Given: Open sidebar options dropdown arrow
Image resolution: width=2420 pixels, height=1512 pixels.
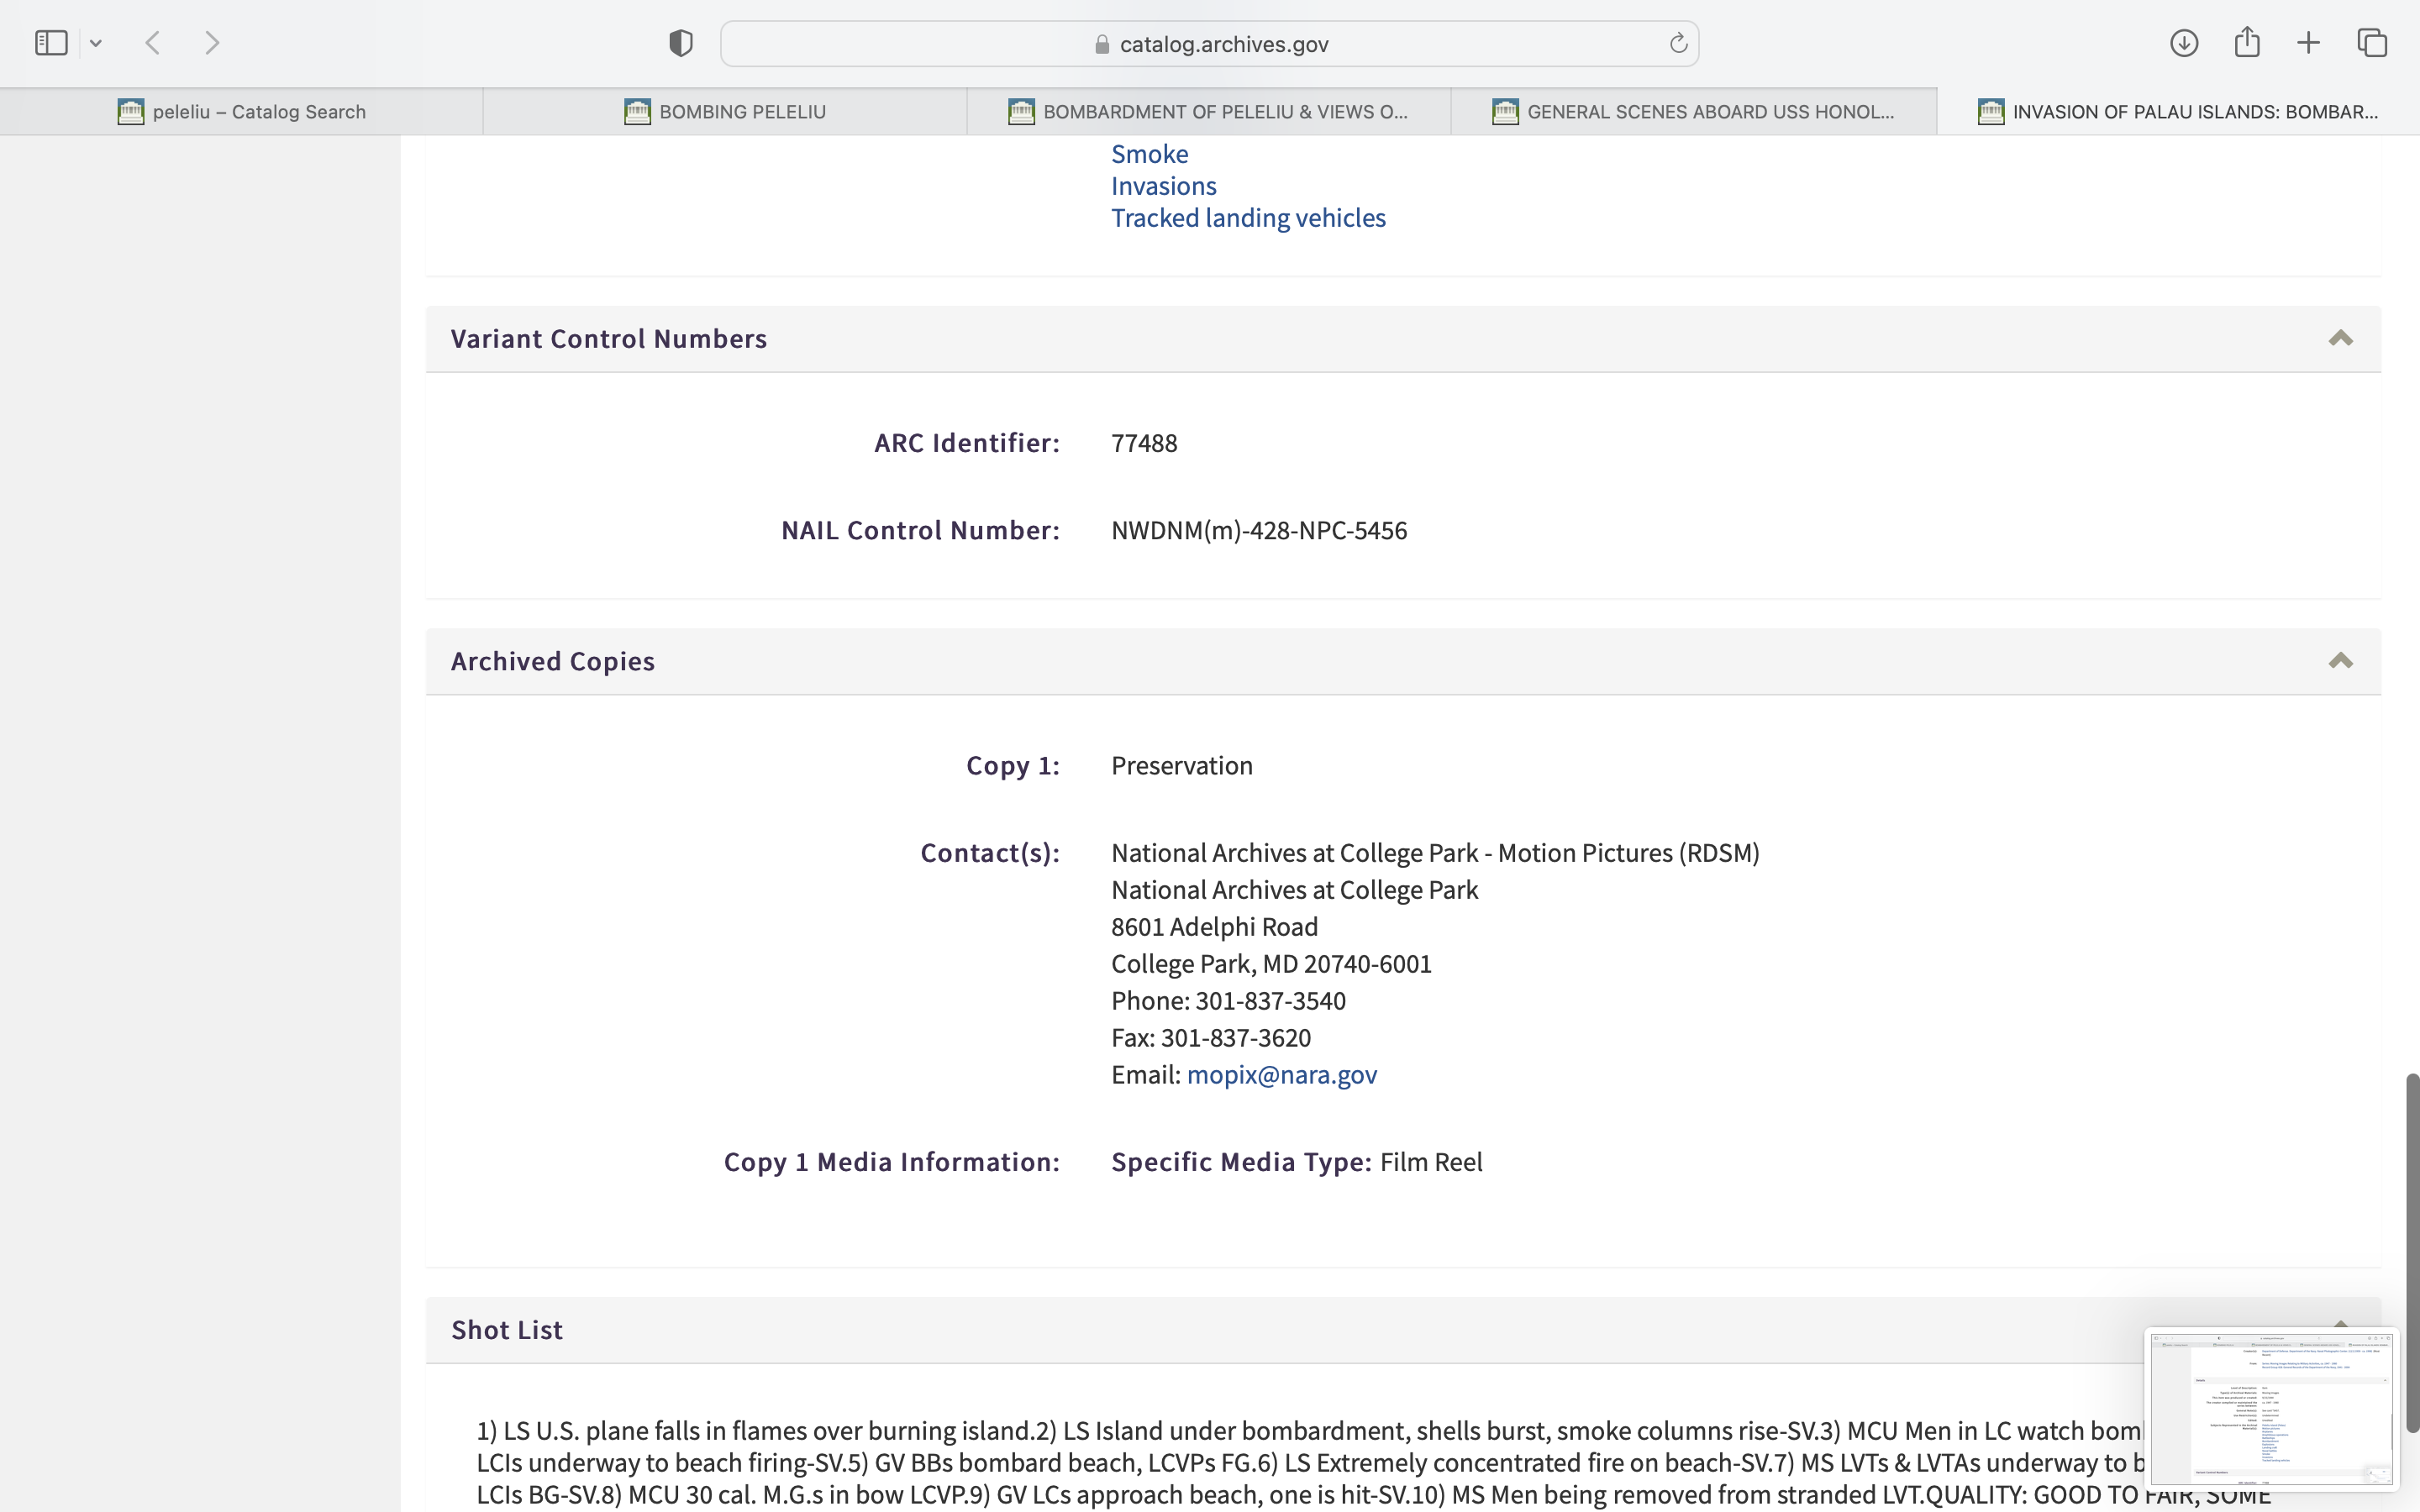Looking at the screenshot, I should (x=96, y=43).
